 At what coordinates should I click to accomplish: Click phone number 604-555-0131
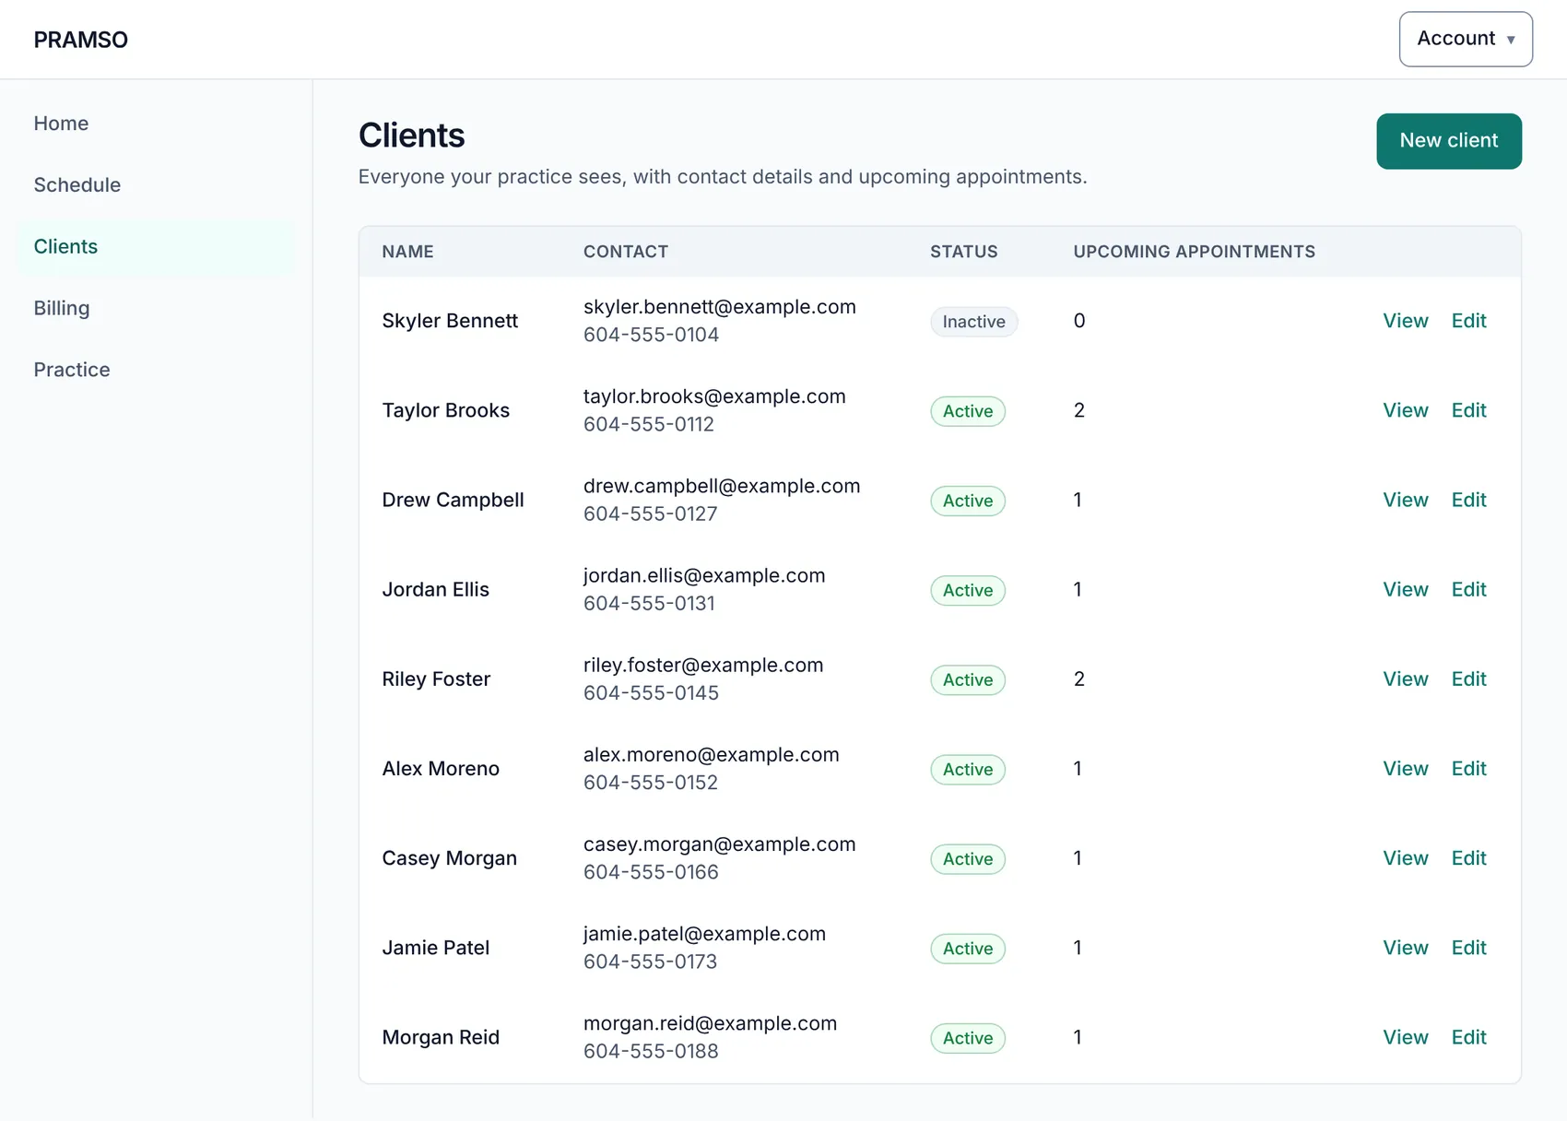click(x=649, y=603)
